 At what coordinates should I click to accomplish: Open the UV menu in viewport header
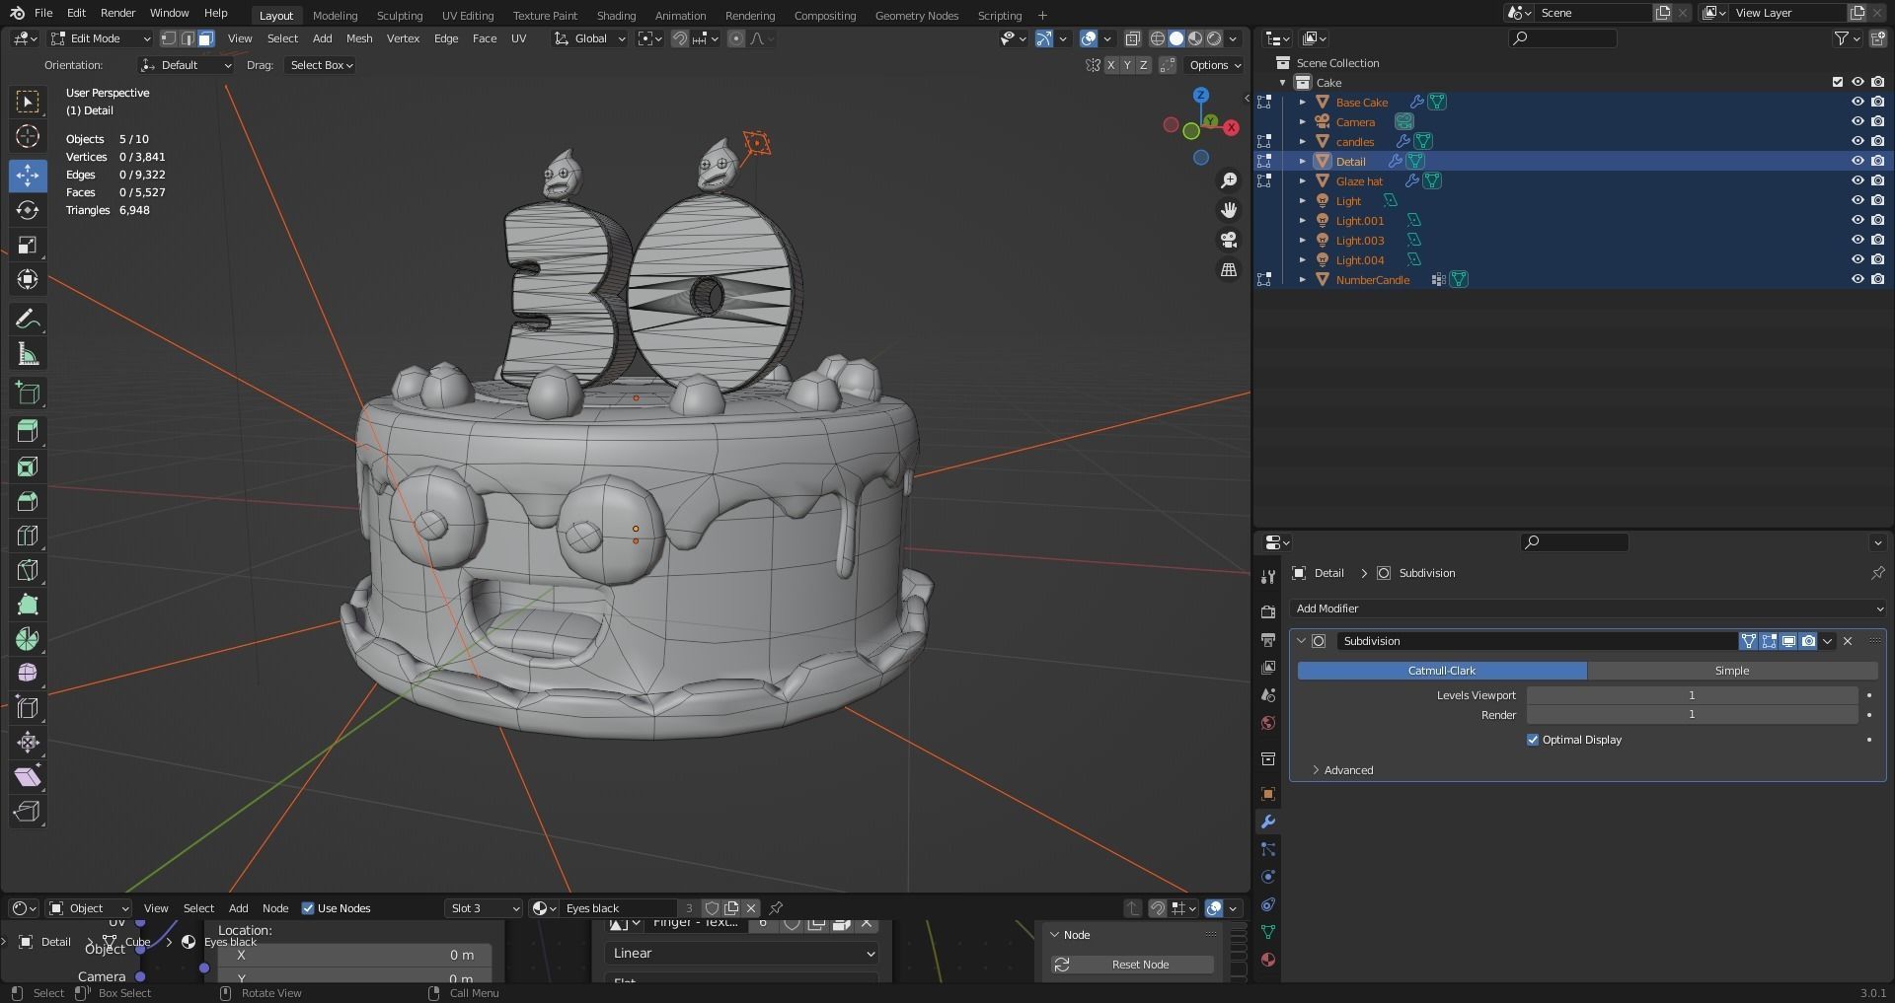(x=518, y=38)
